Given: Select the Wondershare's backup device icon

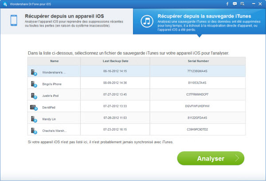Looking at the screenshot, I should click(34, 73).
